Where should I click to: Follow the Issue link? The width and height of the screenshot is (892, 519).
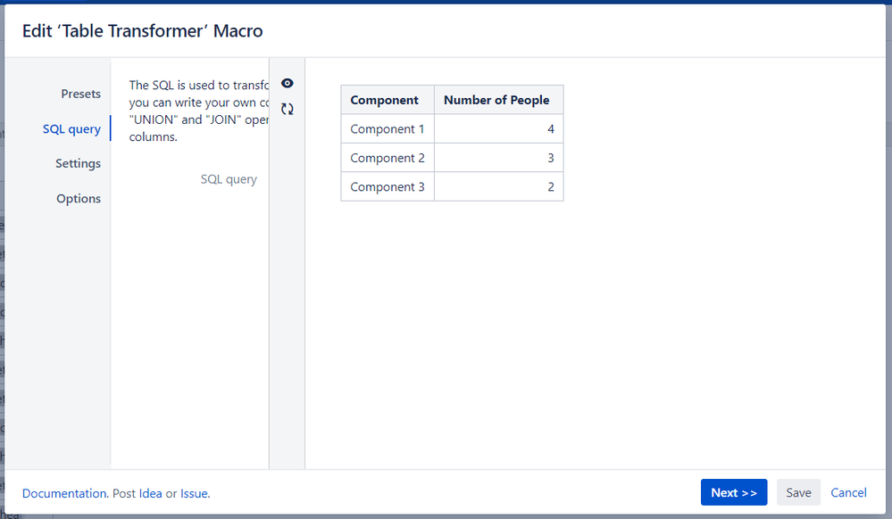[x=194, y=493]
